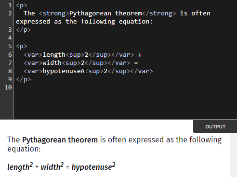Click line number 10 in gutter

tap(8, 88)
